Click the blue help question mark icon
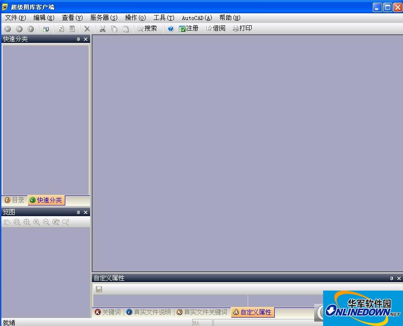 (x=171, y=29)
